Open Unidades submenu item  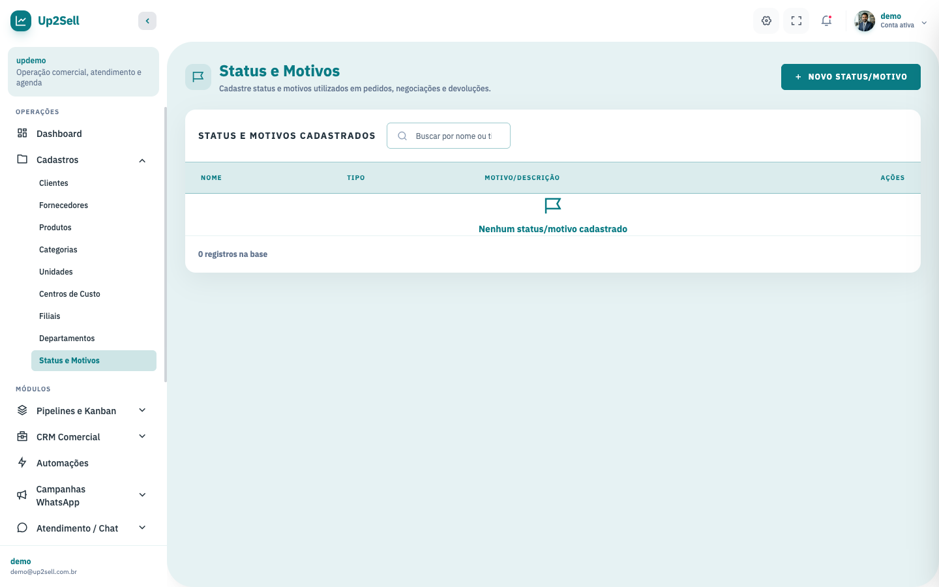pos(94,272)
